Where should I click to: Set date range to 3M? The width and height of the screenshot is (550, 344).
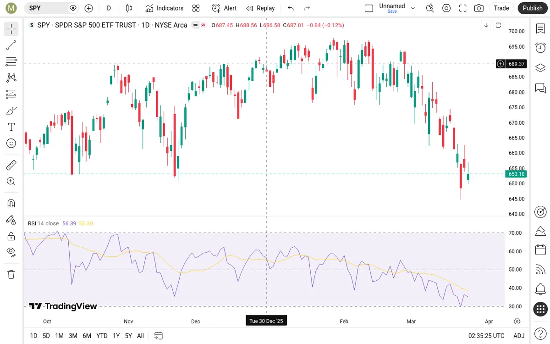tap(73, 336)
